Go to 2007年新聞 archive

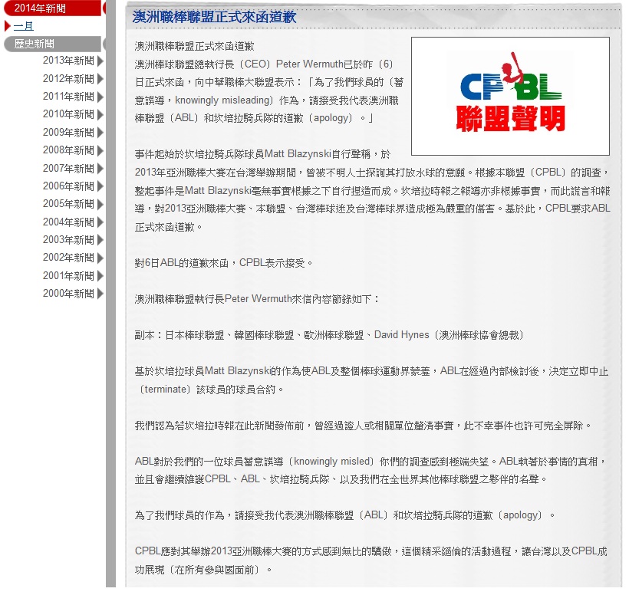click(x=68, y=169)
